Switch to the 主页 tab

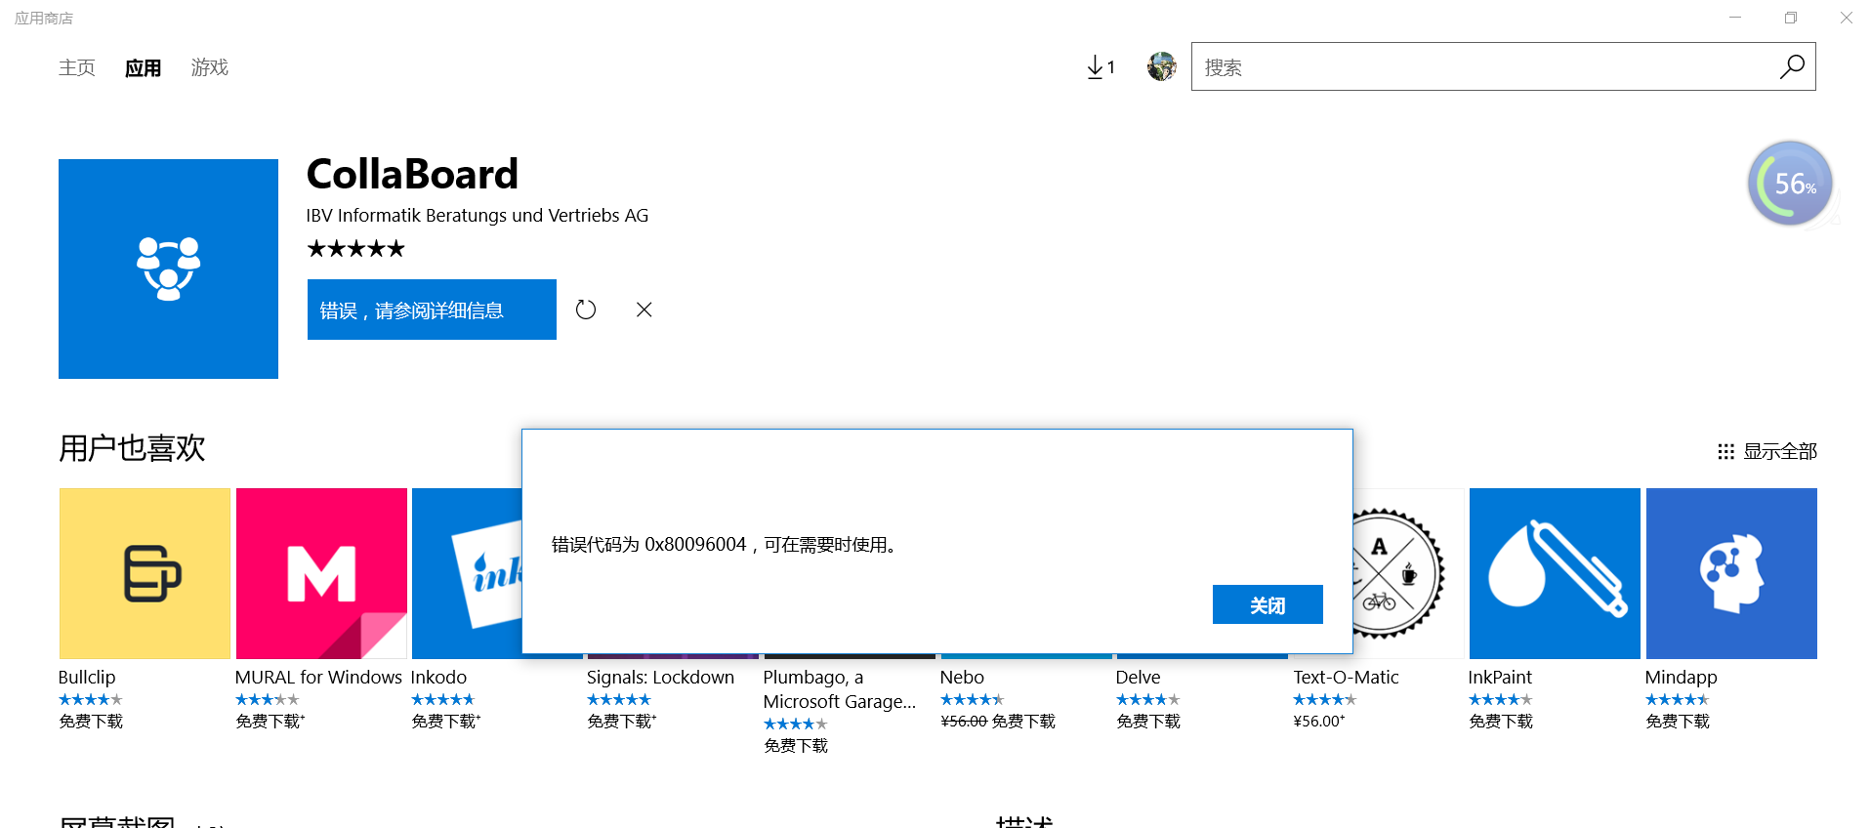pos(77,67)
